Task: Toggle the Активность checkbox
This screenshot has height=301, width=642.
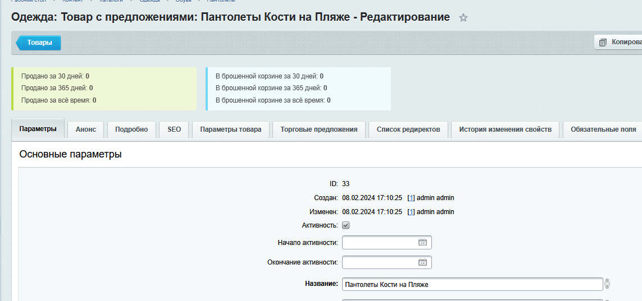Action: [x=346, y=225]
